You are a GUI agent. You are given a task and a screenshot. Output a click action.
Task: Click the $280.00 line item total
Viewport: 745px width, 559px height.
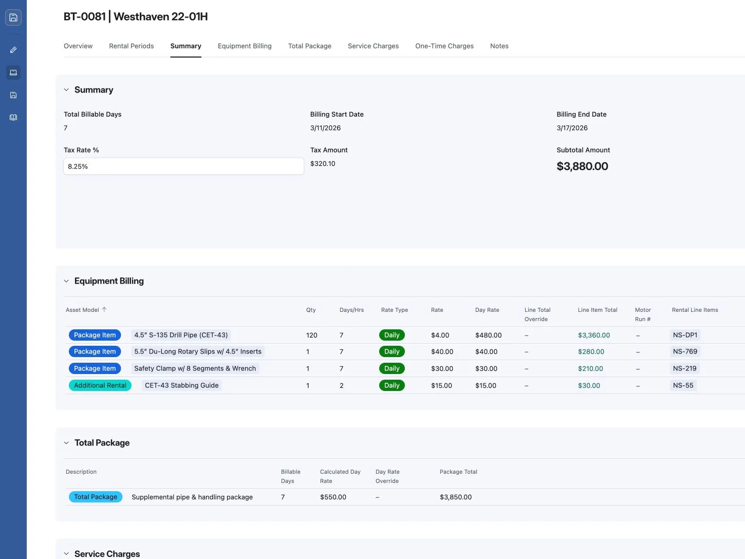tap(591, 351)
